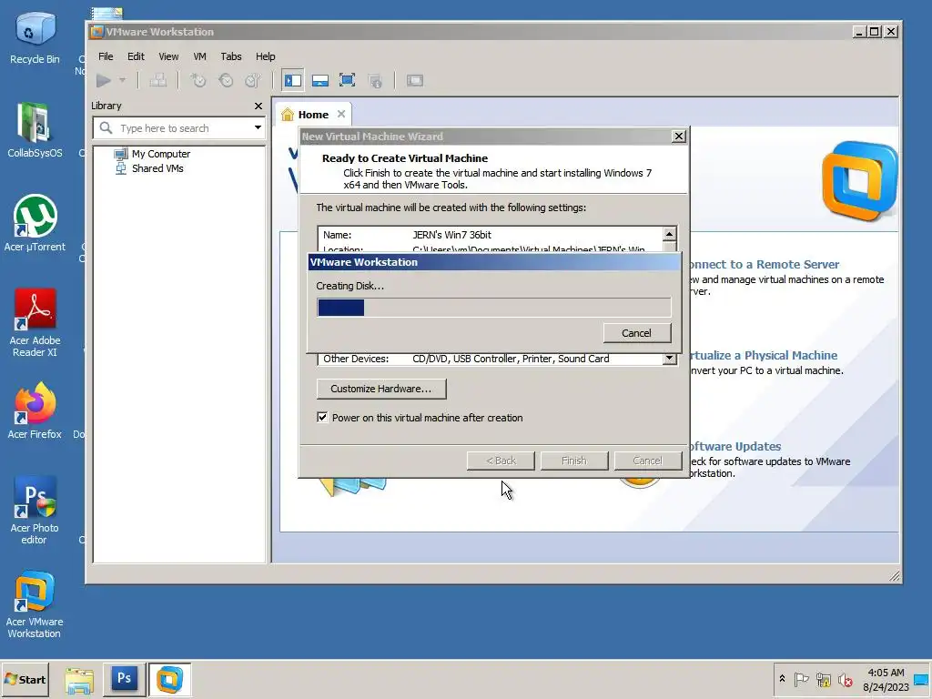Screen dimensions: 932x699
Task: Toggle the Show Library sidebar toolbar icon
Action: tap(292, 80)
